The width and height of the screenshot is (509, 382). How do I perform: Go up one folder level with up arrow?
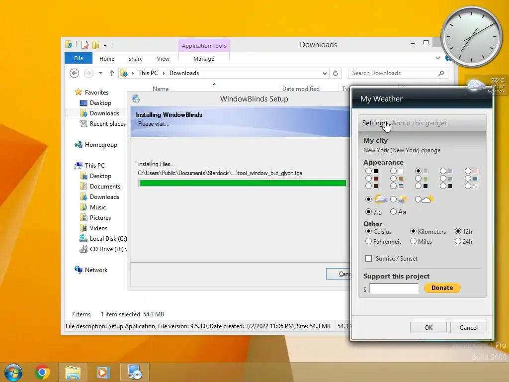tap(112, 73)
